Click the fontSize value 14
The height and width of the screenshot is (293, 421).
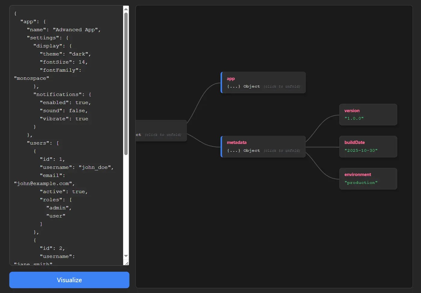point(81,62)
